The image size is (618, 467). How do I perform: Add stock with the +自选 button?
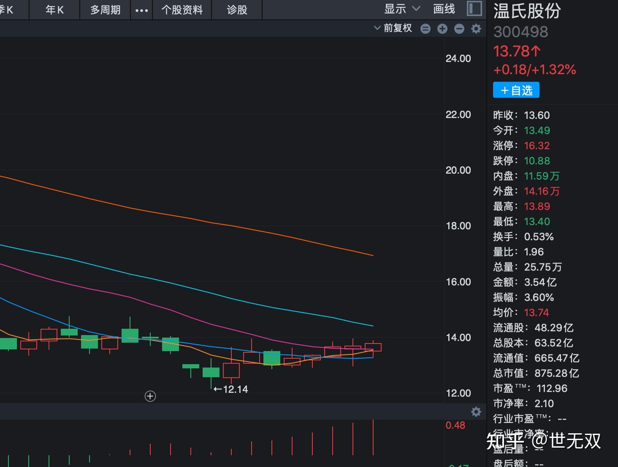pos(516,90)
